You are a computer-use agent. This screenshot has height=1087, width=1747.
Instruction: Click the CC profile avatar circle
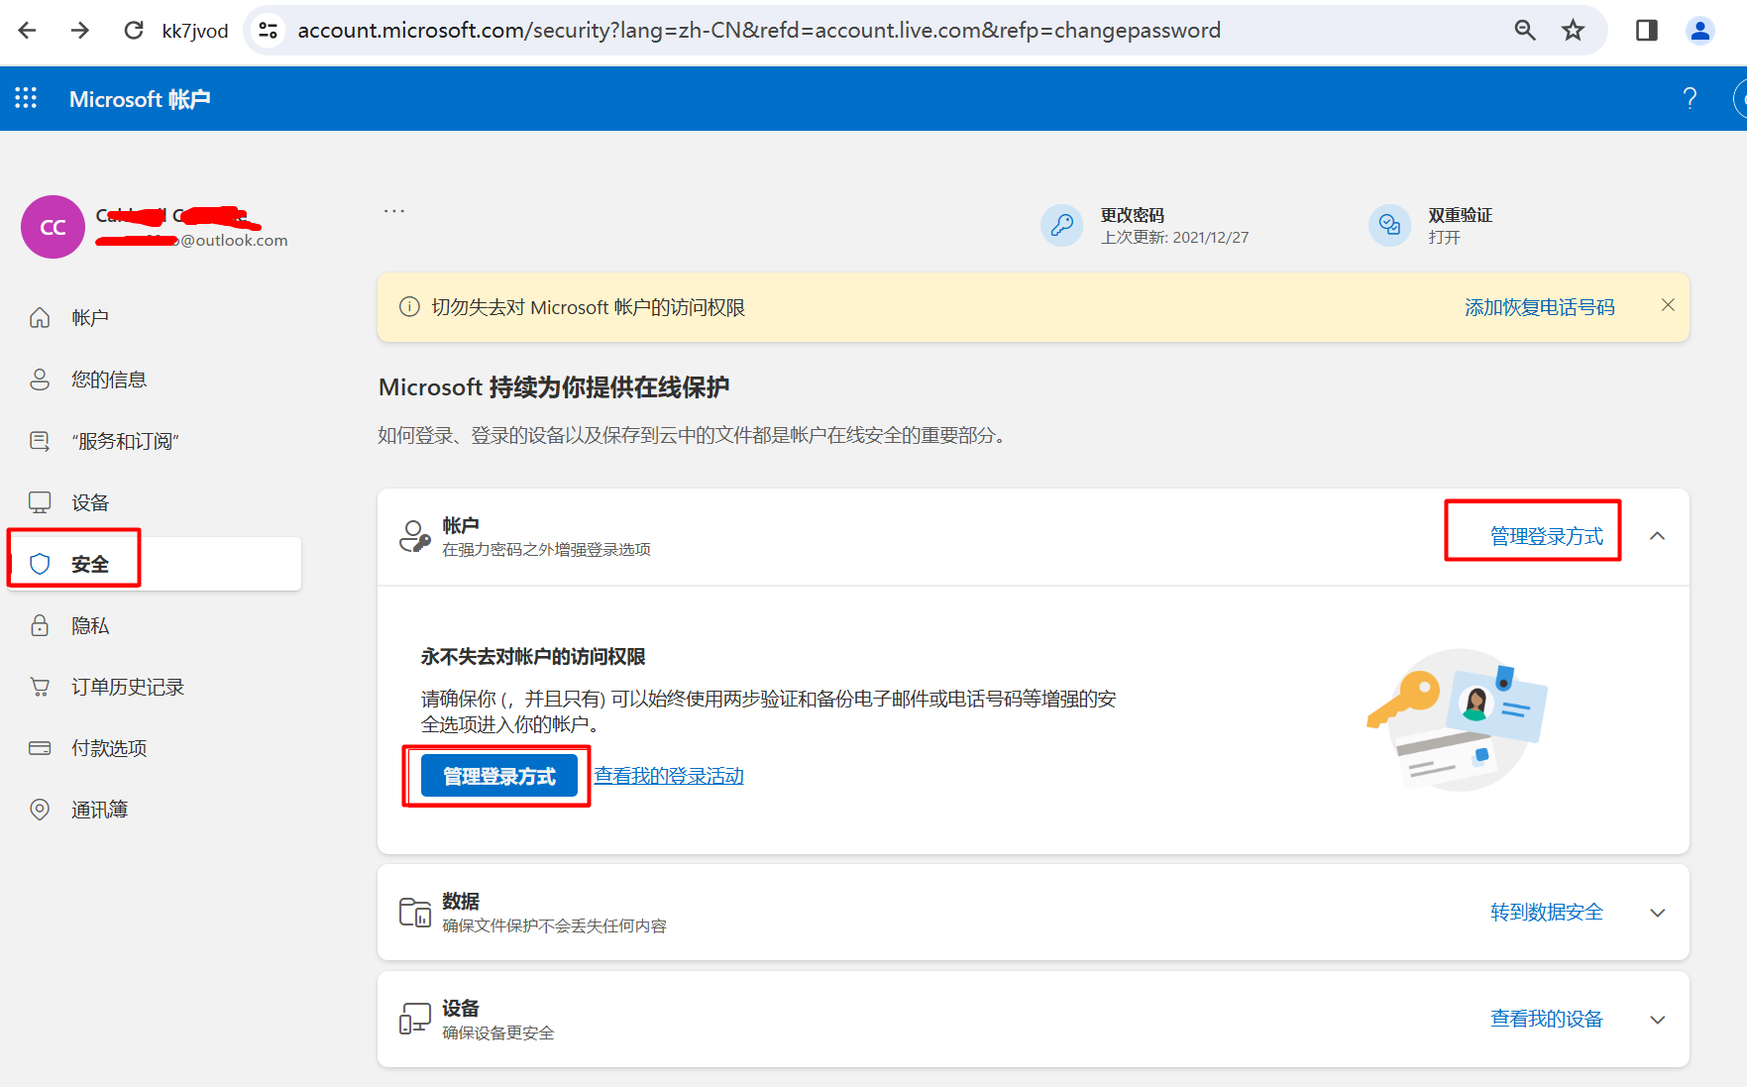[x=53, y=227]
